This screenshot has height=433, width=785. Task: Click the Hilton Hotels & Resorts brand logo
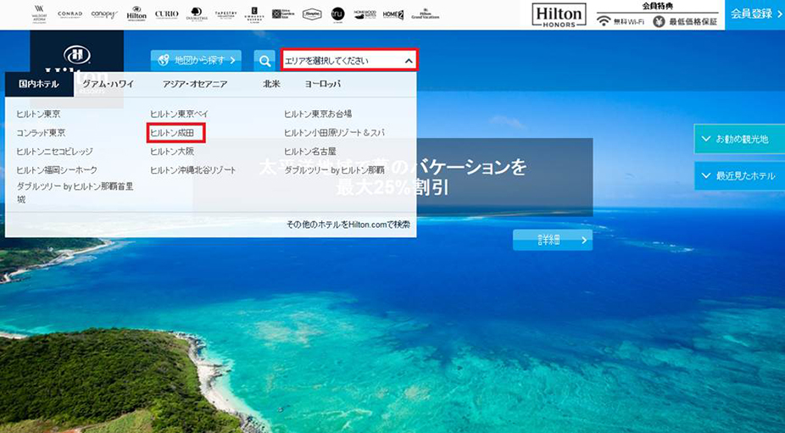click(x=136, y=14)
